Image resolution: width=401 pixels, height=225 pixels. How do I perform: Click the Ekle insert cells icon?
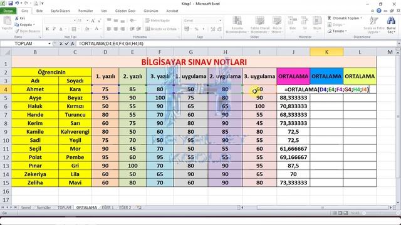(x=293, y=24)
